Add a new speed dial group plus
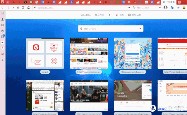 click(x=110, y=15)
